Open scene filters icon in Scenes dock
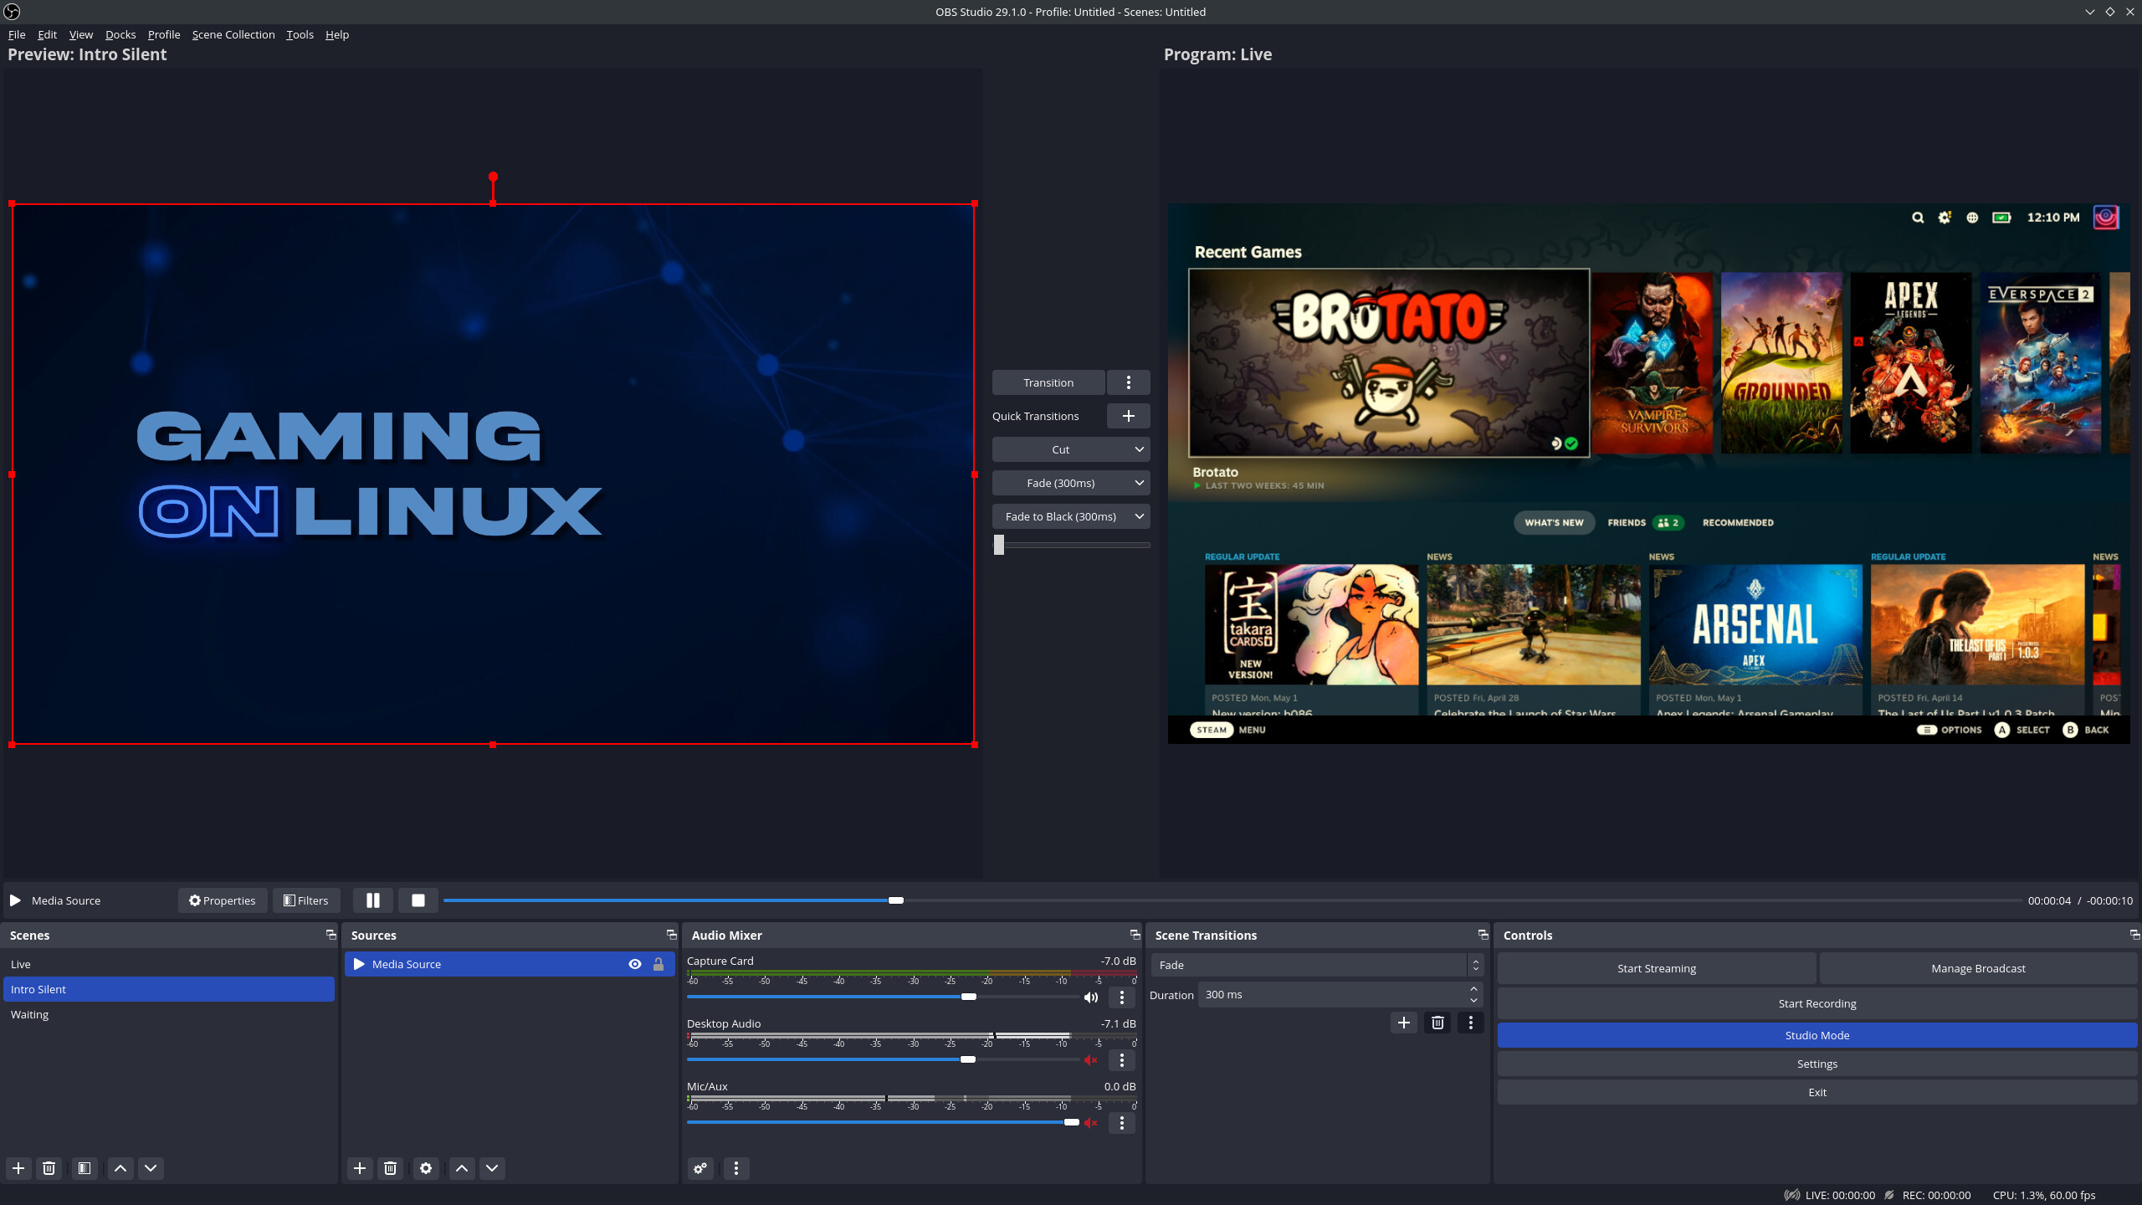2142x1205 pixels. point(84,1168)
